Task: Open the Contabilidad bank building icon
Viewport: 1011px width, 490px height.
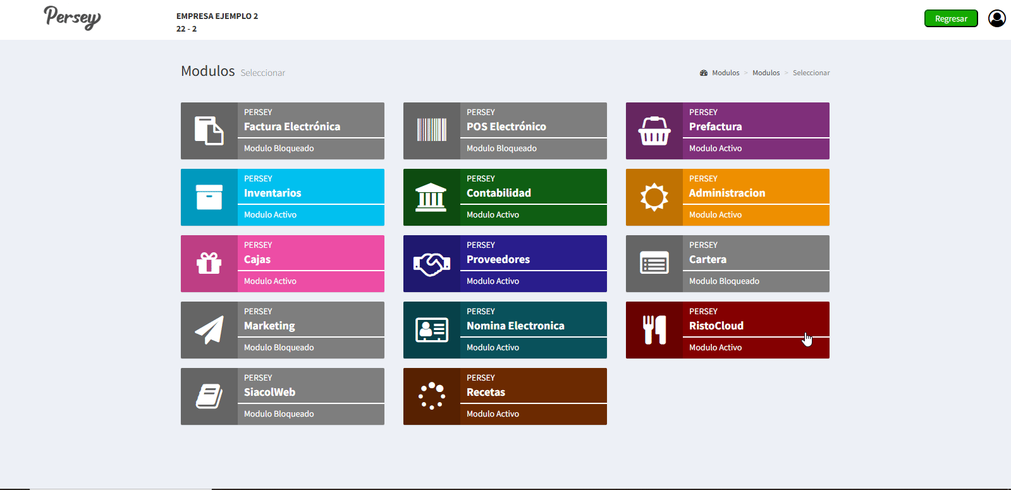Action: [x=431, y=197]
